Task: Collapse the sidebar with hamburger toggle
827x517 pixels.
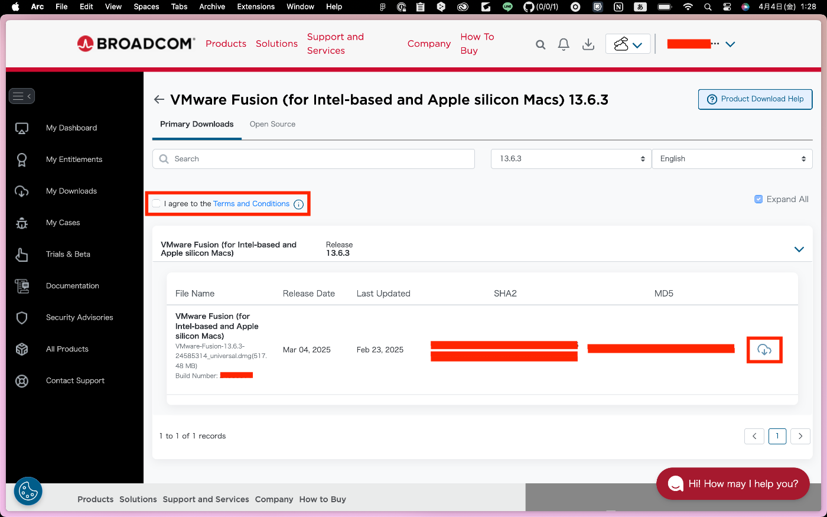Action: pos(22,96)
